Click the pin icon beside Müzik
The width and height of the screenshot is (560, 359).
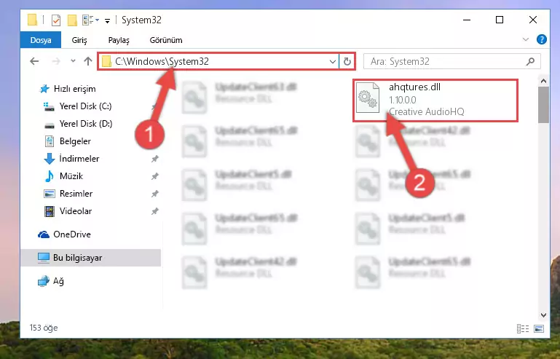point(154,176)
